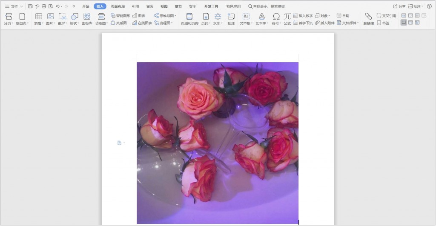
Task: Click the 艺术字 WordArt icon
Action: click(262, 17)
